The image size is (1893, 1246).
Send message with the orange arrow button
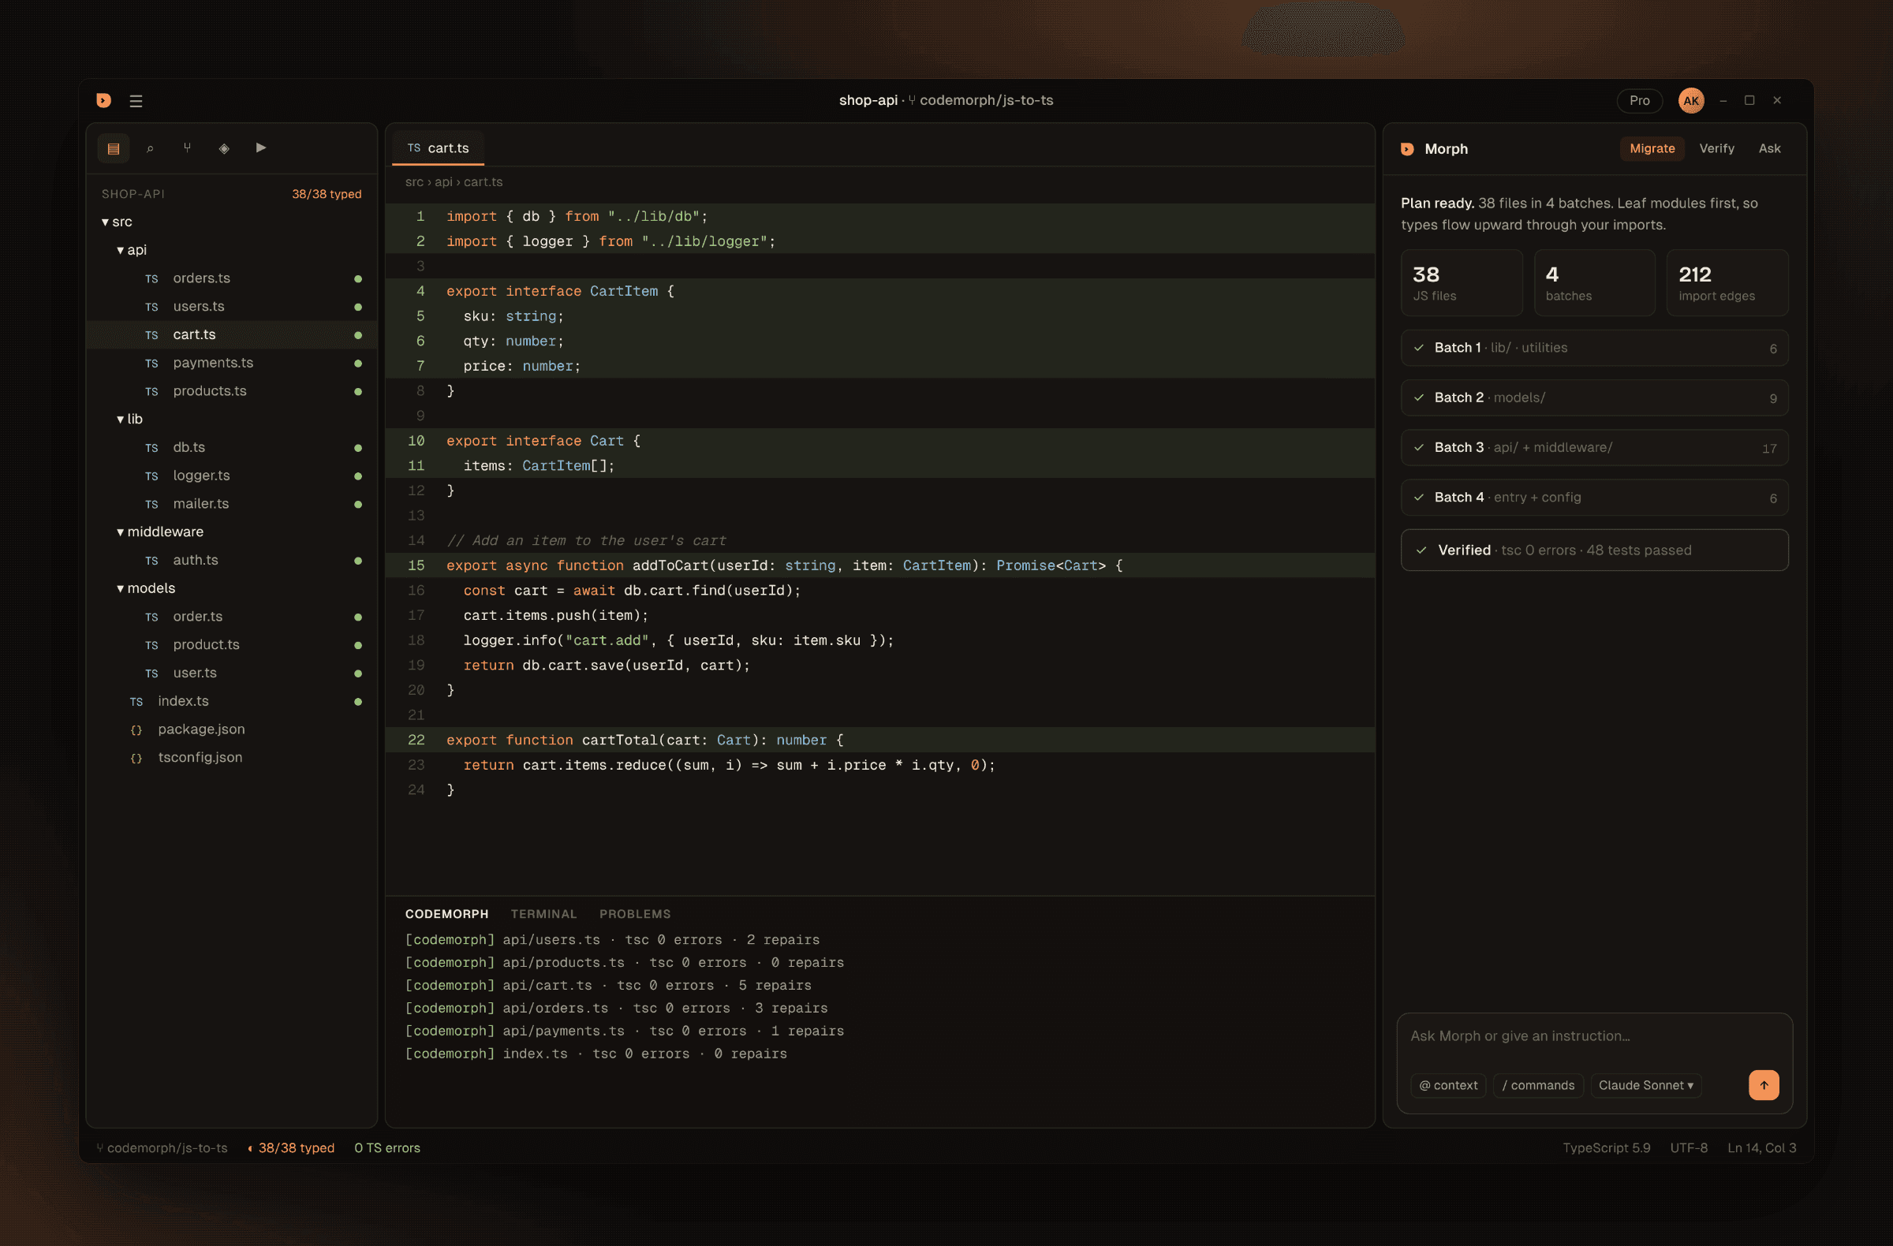[x=1764, y=1084]
